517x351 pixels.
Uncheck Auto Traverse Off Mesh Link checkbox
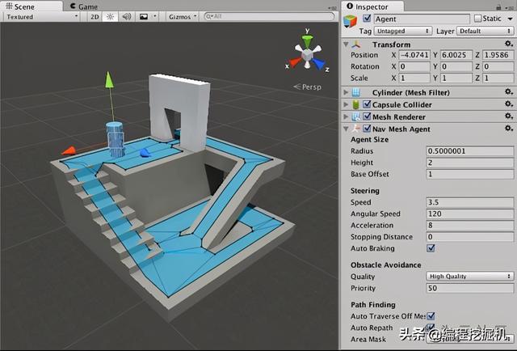(431, 316)
